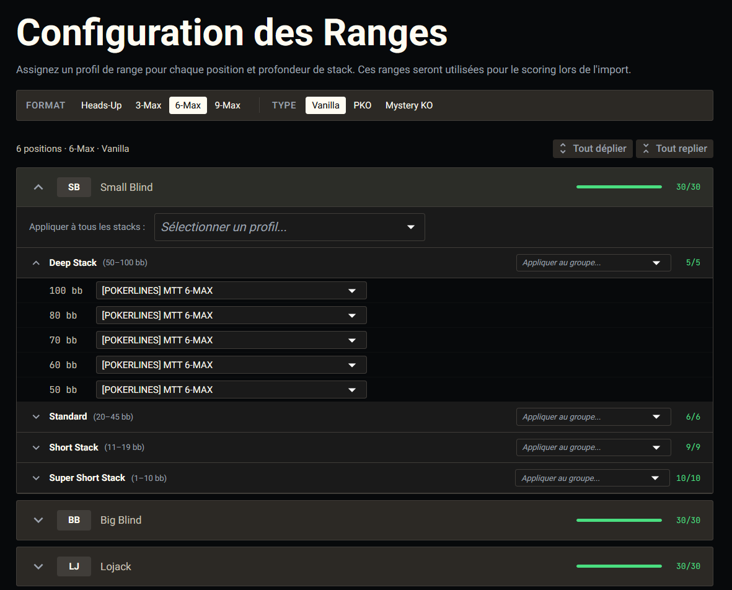Select the 9-Max format
Screen dimensions: 732x590
click(227, 105)
